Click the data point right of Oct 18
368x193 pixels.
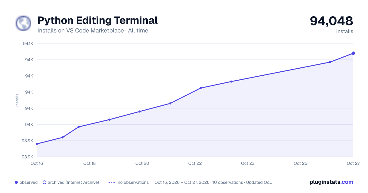pos(109,119)
